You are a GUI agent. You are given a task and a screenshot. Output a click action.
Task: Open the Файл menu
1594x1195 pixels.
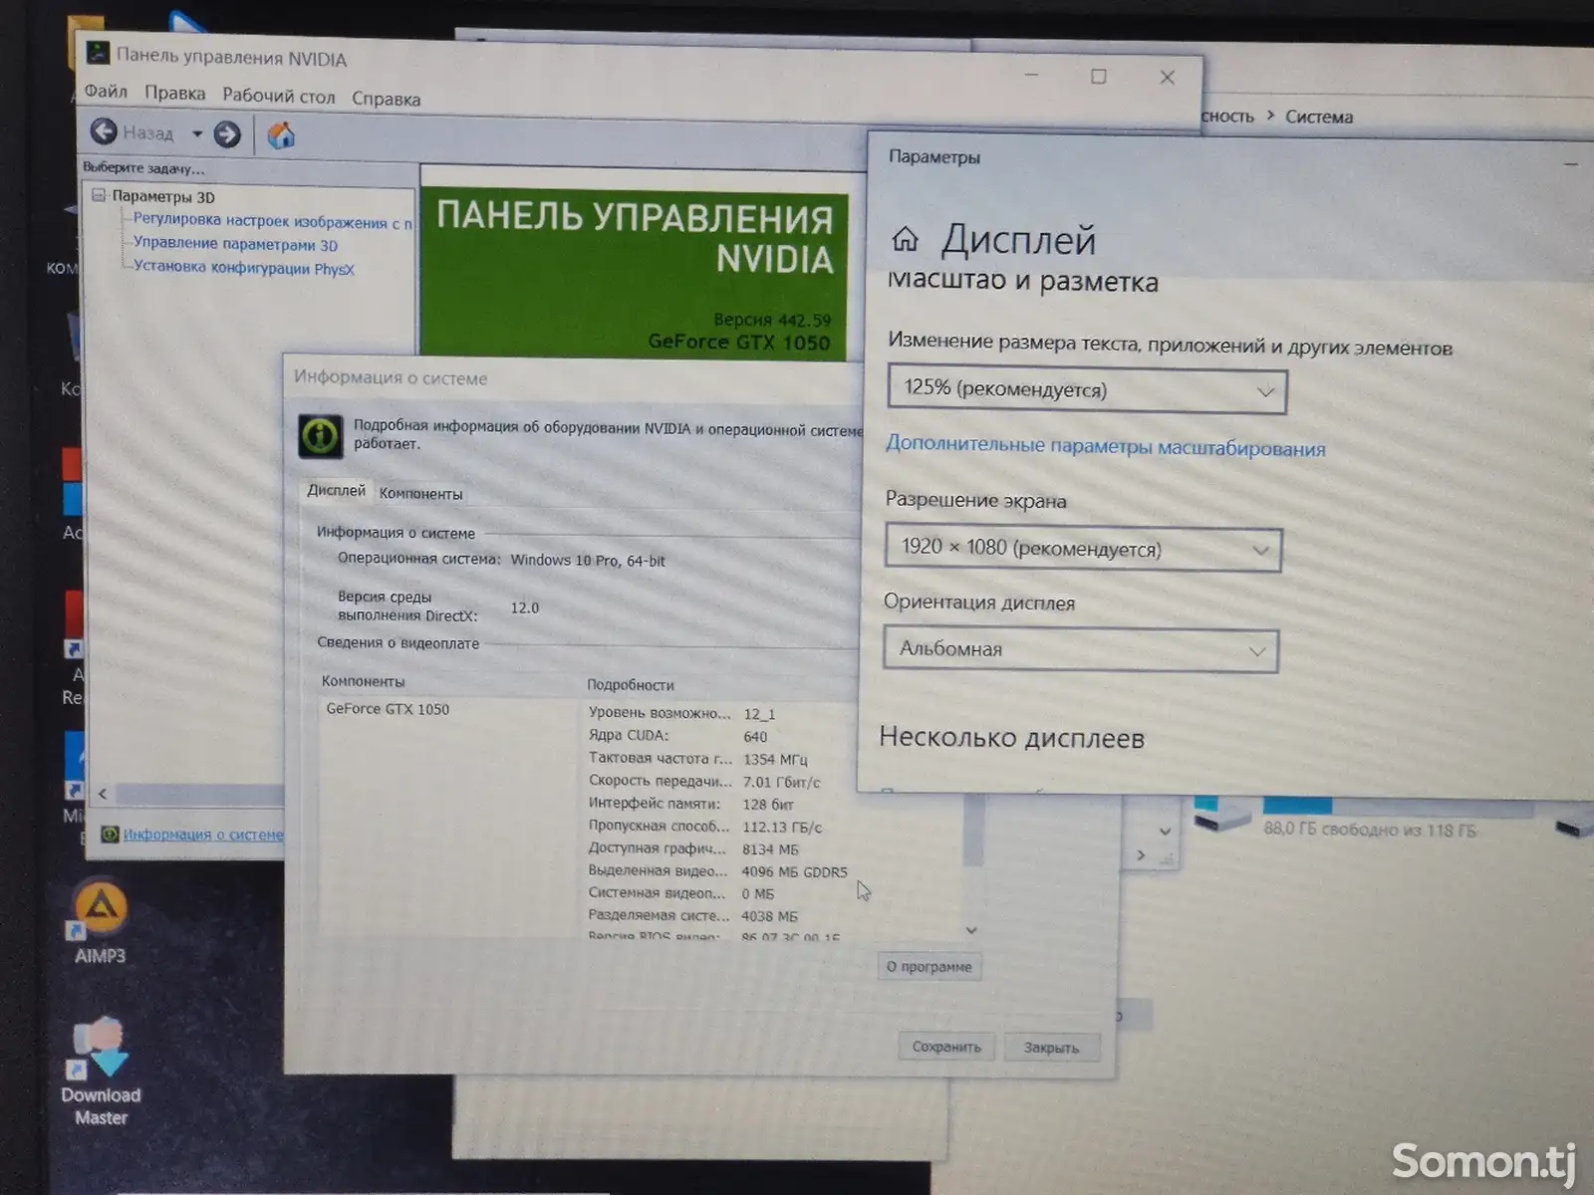pyautogui.click(x=106, y=92)
